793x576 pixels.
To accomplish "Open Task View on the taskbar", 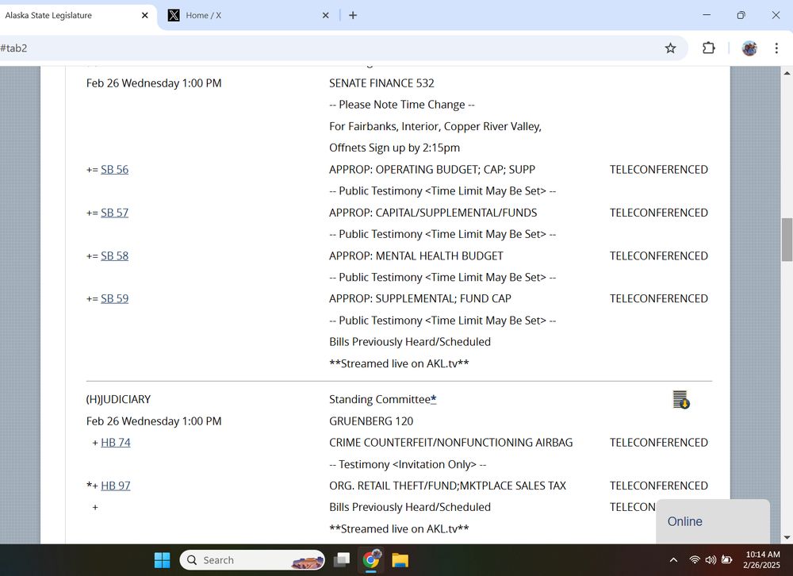I will 342,560.
